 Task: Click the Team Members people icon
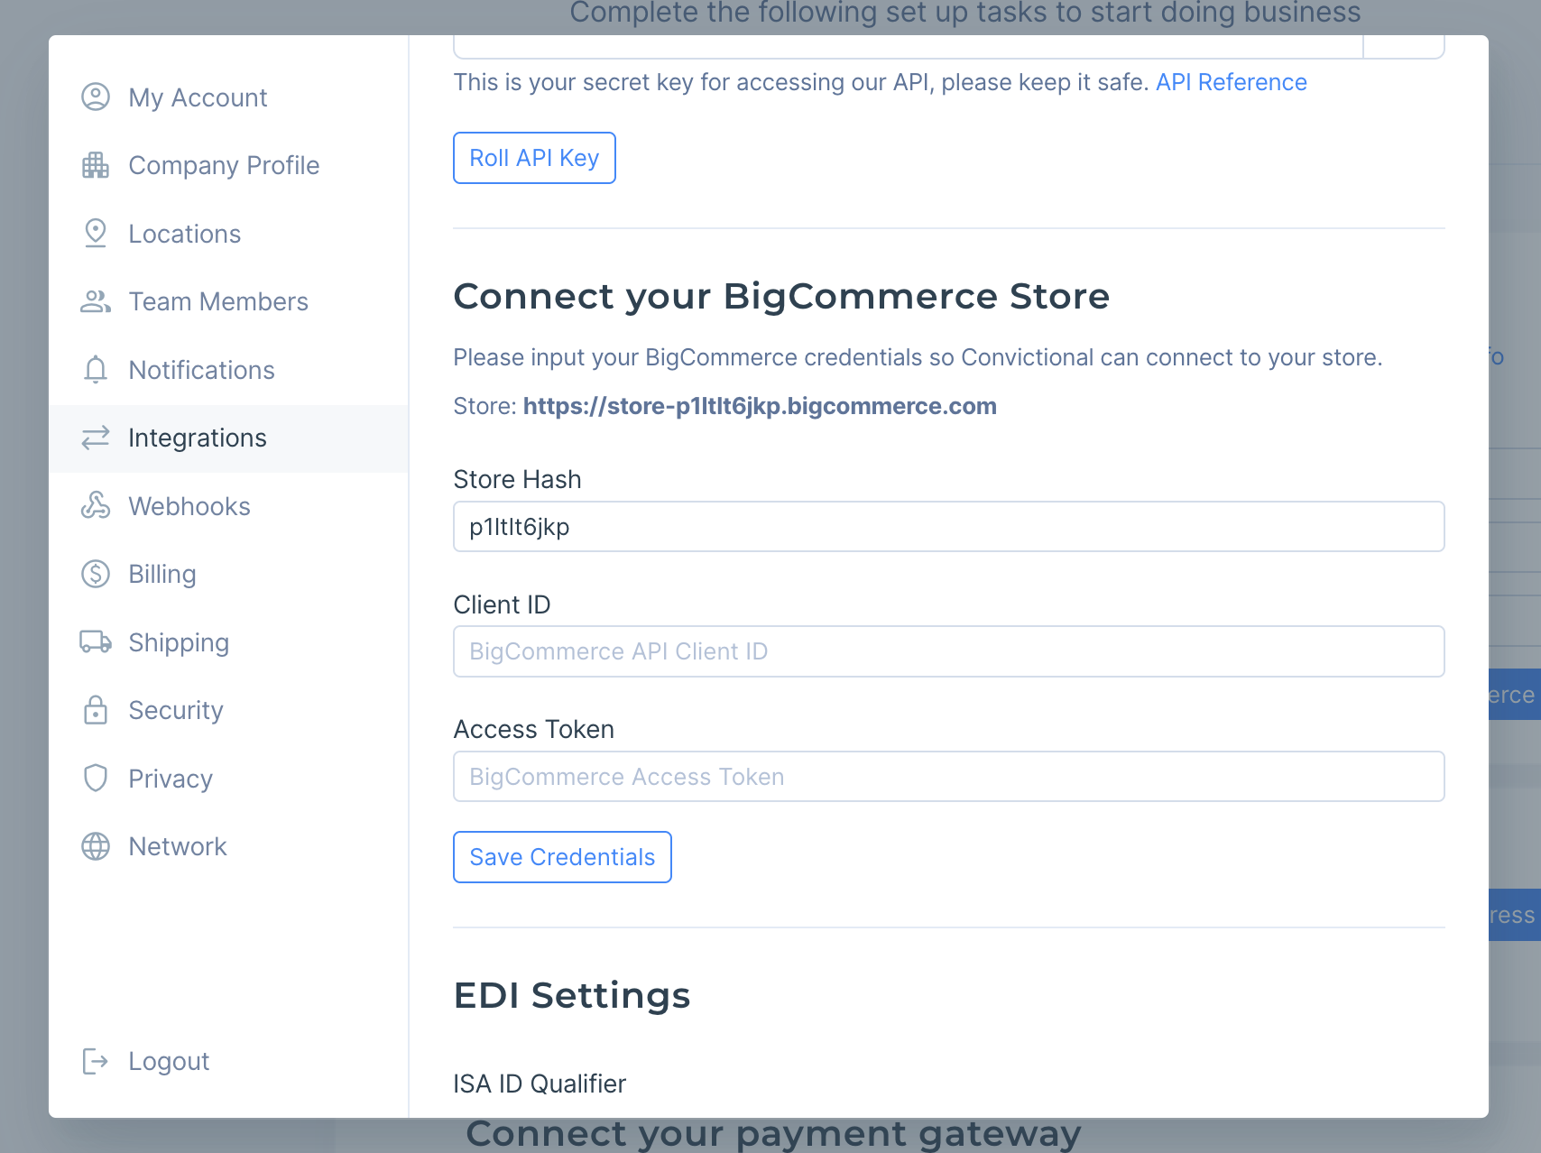pyautogui.click(x=96, y=301)
